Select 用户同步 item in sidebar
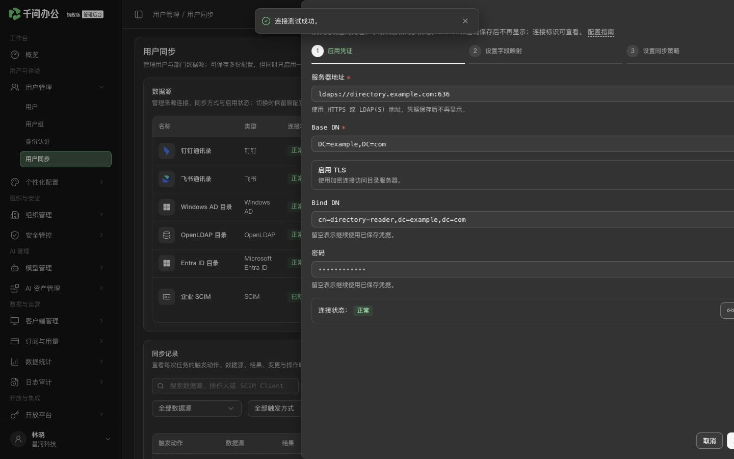734x459 pixels. 66,159
